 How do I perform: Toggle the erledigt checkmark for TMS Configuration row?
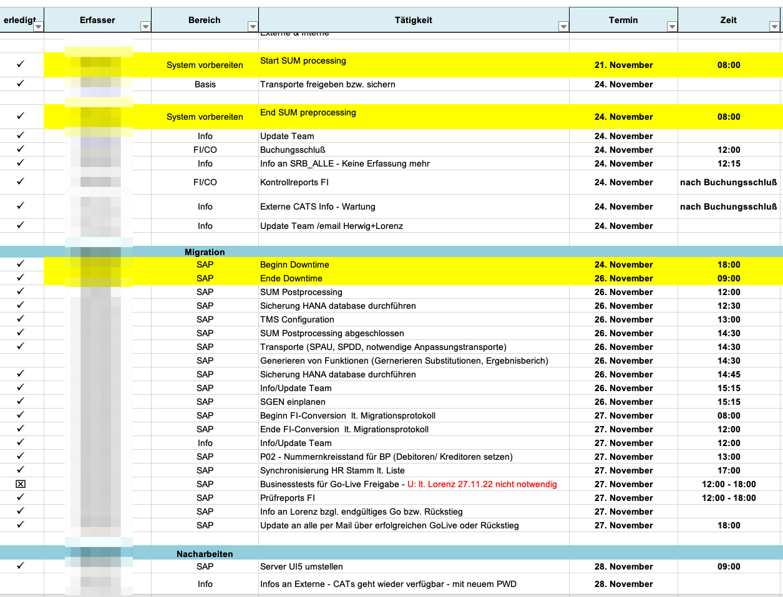(x=21, y=319)
